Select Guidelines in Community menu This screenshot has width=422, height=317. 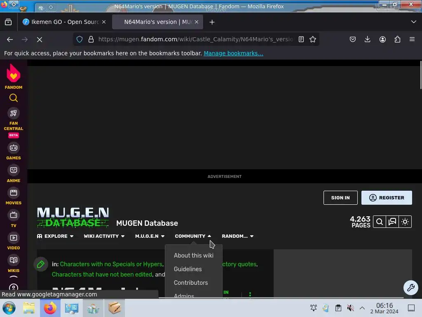pos(188,269)
